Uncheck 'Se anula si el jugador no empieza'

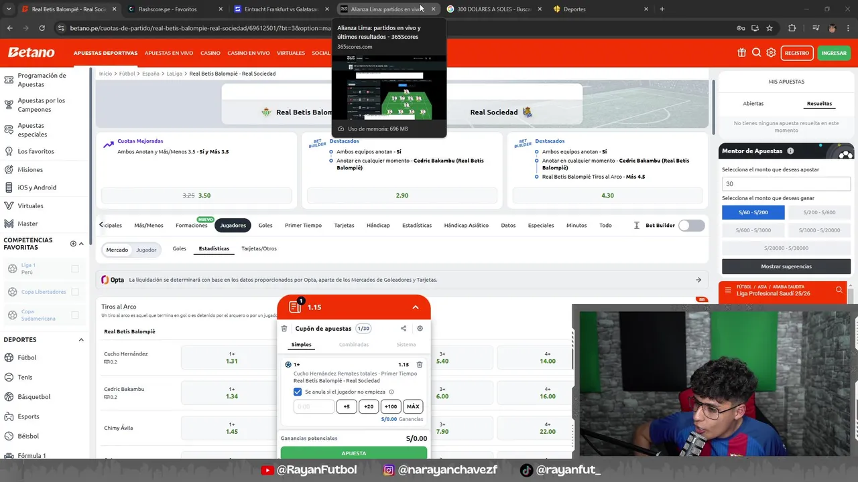point(298,392)
